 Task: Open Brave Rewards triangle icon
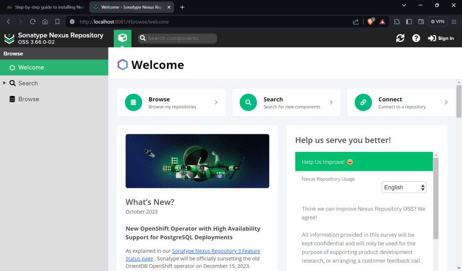pos(383,21)
